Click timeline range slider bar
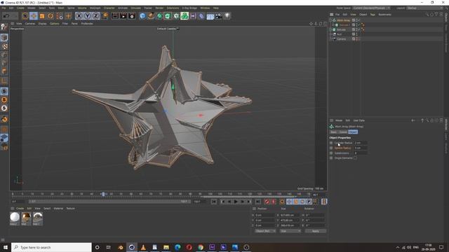The image size is (449, 252). tap(109, 202)
